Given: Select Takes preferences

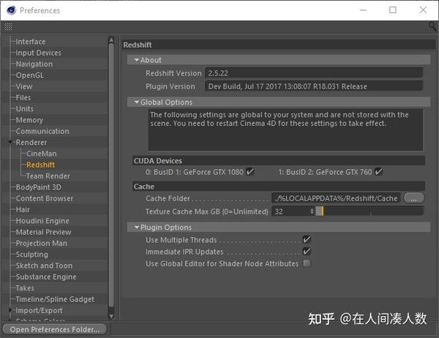Looking at the screenshot, I should (x=25, y=288).
